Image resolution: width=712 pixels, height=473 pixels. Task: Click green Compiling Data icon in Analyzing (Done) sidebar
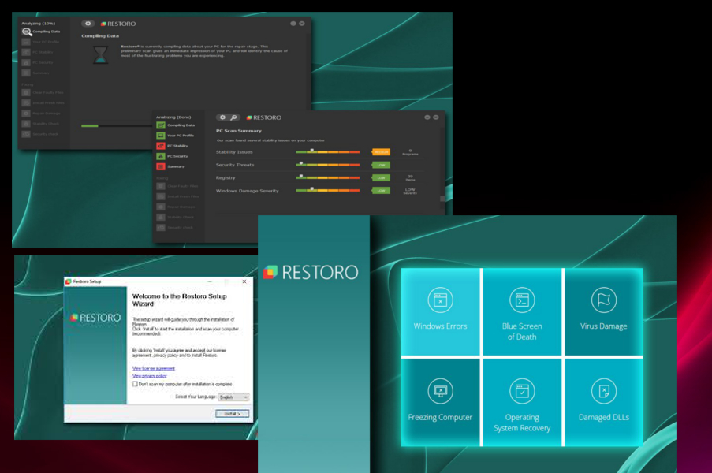click(x=161, y=125)
